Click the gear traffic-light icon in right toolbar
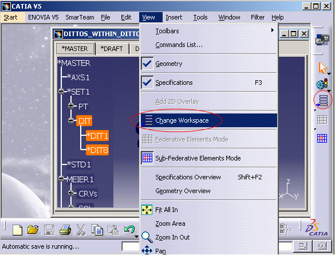This screenshot has width=335, height=255. coord(322,84)
